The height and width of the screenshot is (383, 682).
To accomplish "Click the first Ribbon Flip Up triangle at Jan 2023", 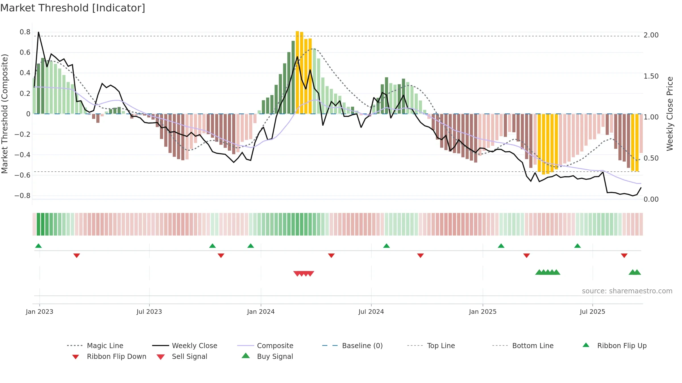I will [x=38, y=246].
